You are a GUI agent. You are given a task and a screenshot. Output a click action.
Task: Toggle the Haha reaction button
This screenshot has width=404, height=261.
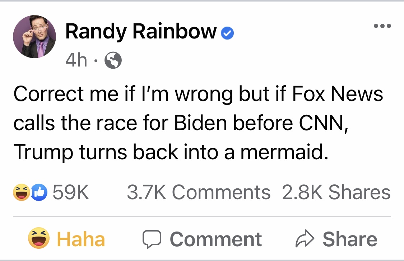click(x=67, y=239)
